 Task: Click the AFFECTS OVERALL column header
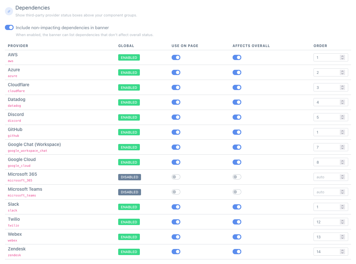point(251,46)
